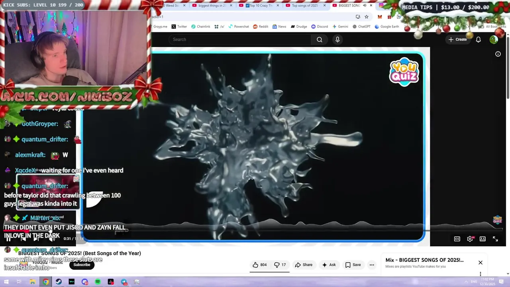Open Steam from the taskbar

tap(59, 282)
